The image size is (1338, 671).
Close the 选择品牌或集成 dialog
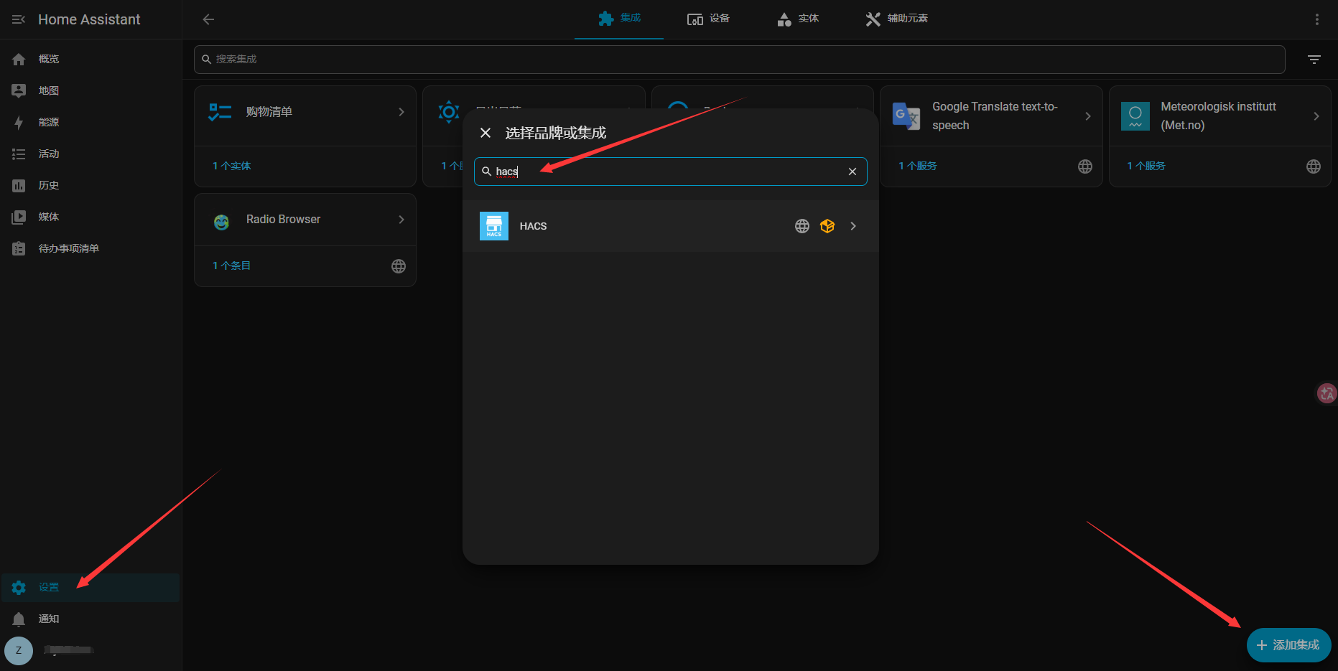point(486,133)
